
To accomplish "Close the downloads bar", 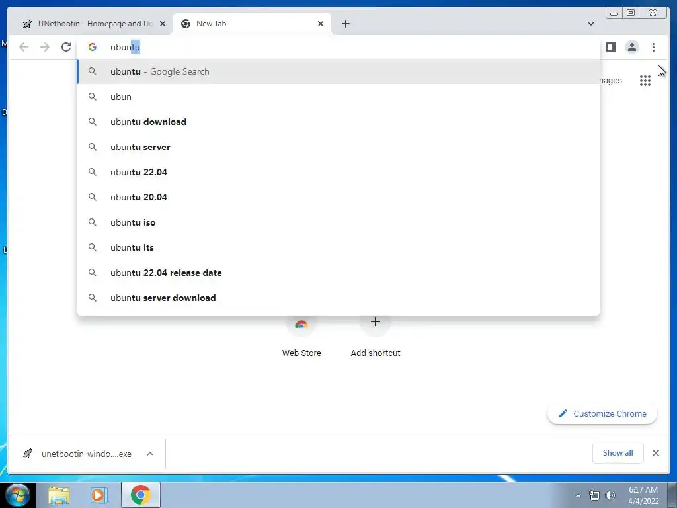I will pyautogui.click(x=656, y=453).
